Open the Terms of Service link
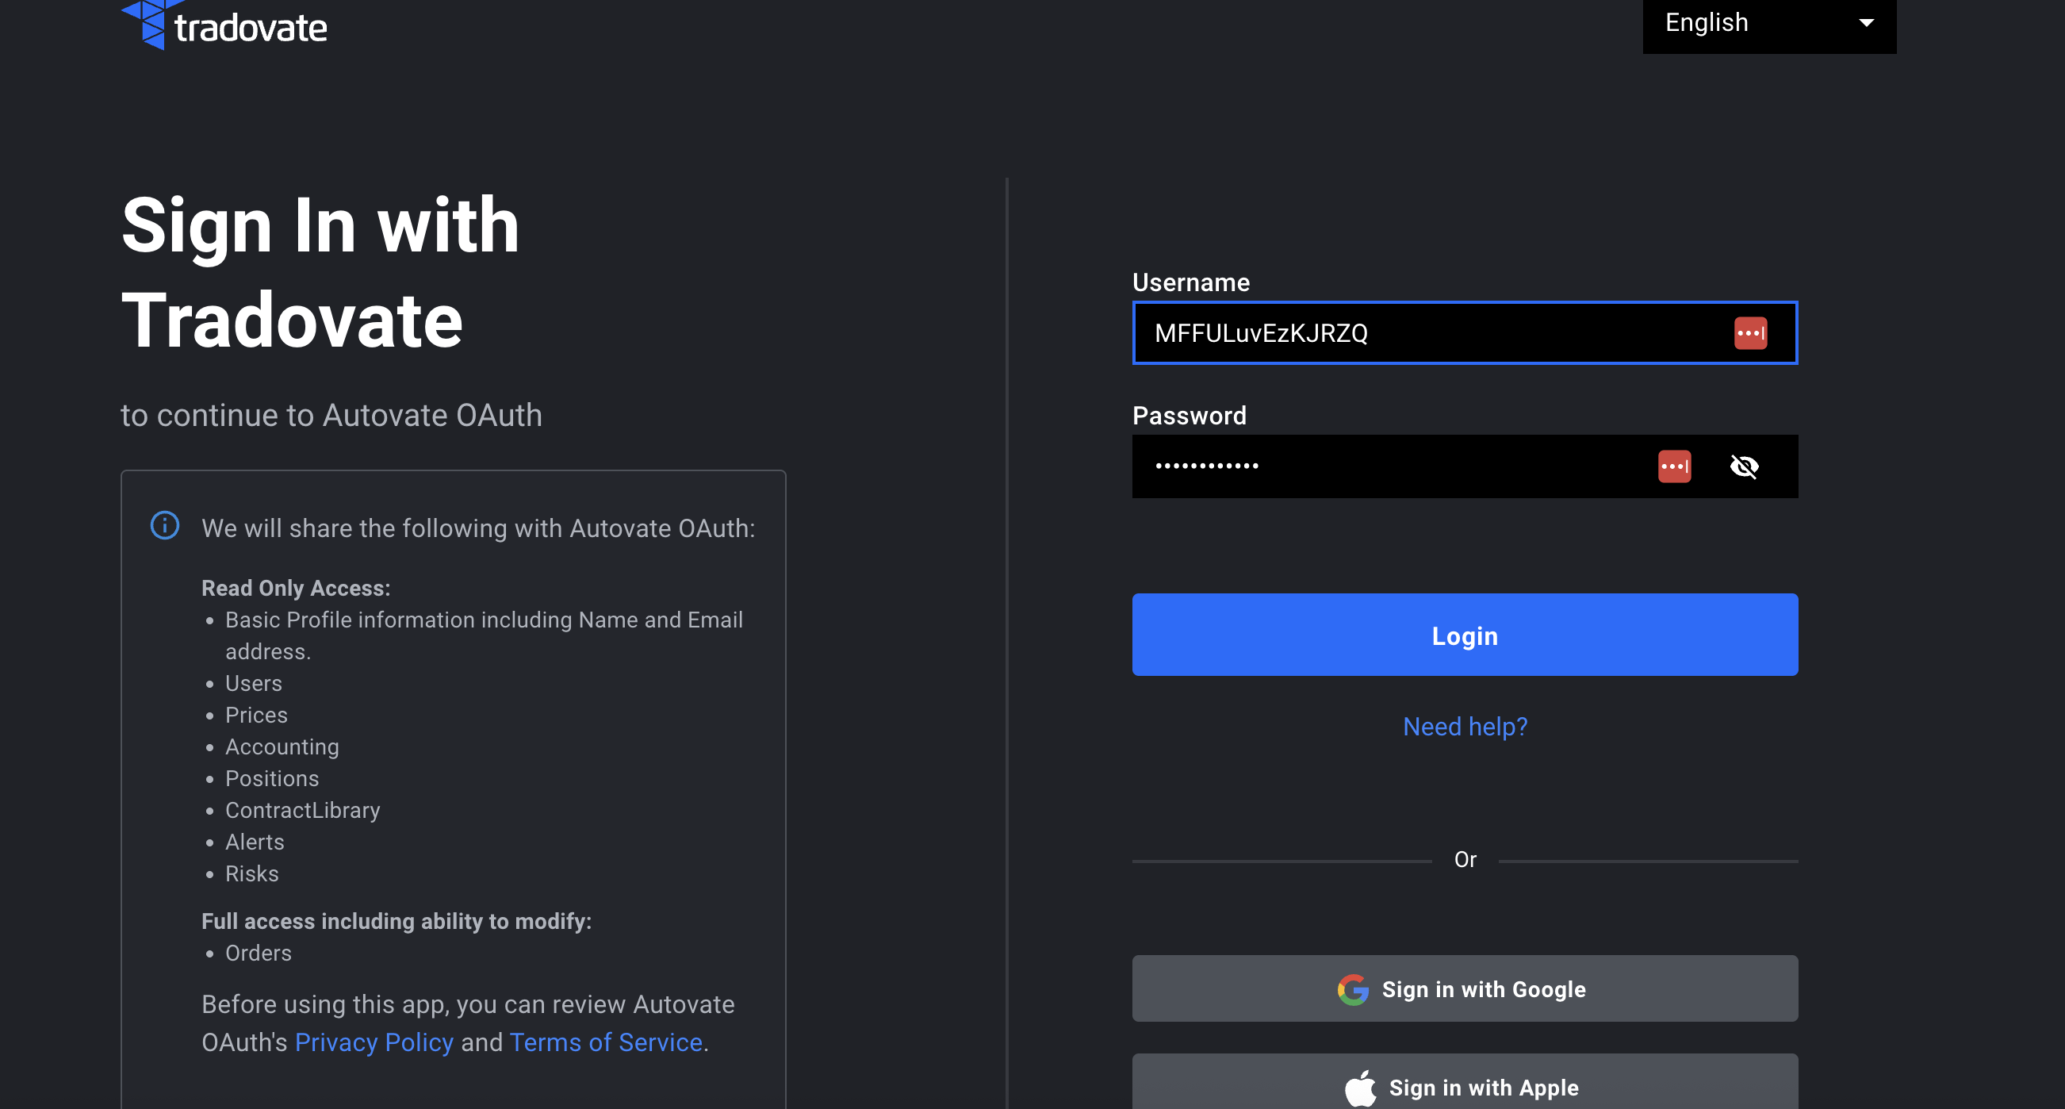 pos(606,1042)
